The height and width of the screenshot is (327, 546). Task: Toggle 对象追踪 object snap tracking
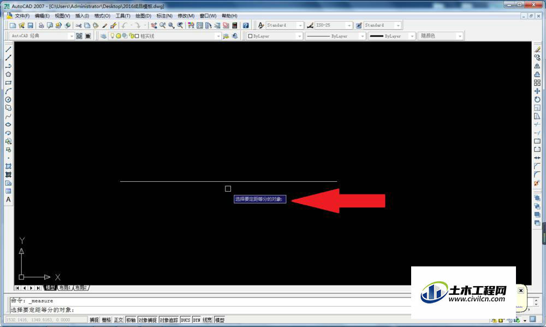[169, 320]
